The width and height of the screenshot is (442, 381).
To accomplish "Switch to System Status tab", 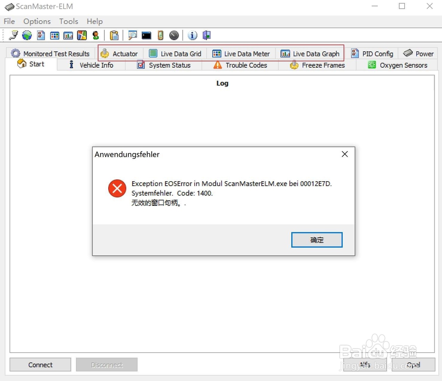I will coord(164,65).
